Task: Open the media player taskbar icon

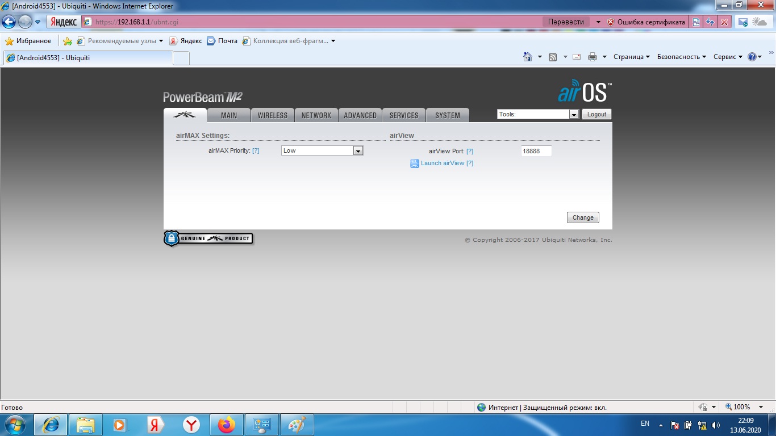Action: [x=120, y=425]
